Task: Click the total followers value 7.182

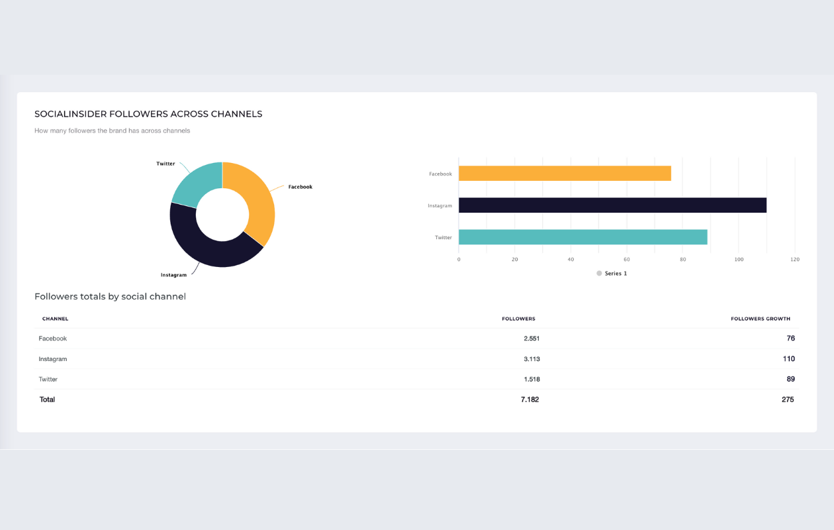Action: [x=530, y=399]
